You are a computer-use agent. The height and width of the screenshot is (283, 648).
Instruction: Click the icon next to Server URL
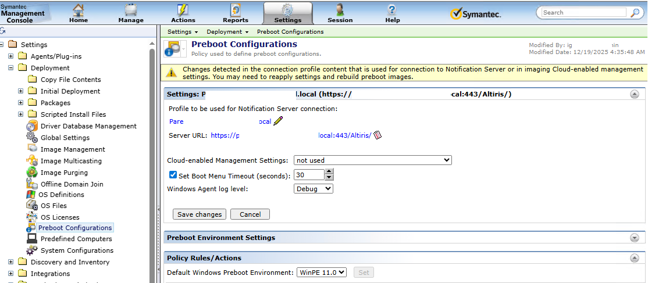coord(378,135)
